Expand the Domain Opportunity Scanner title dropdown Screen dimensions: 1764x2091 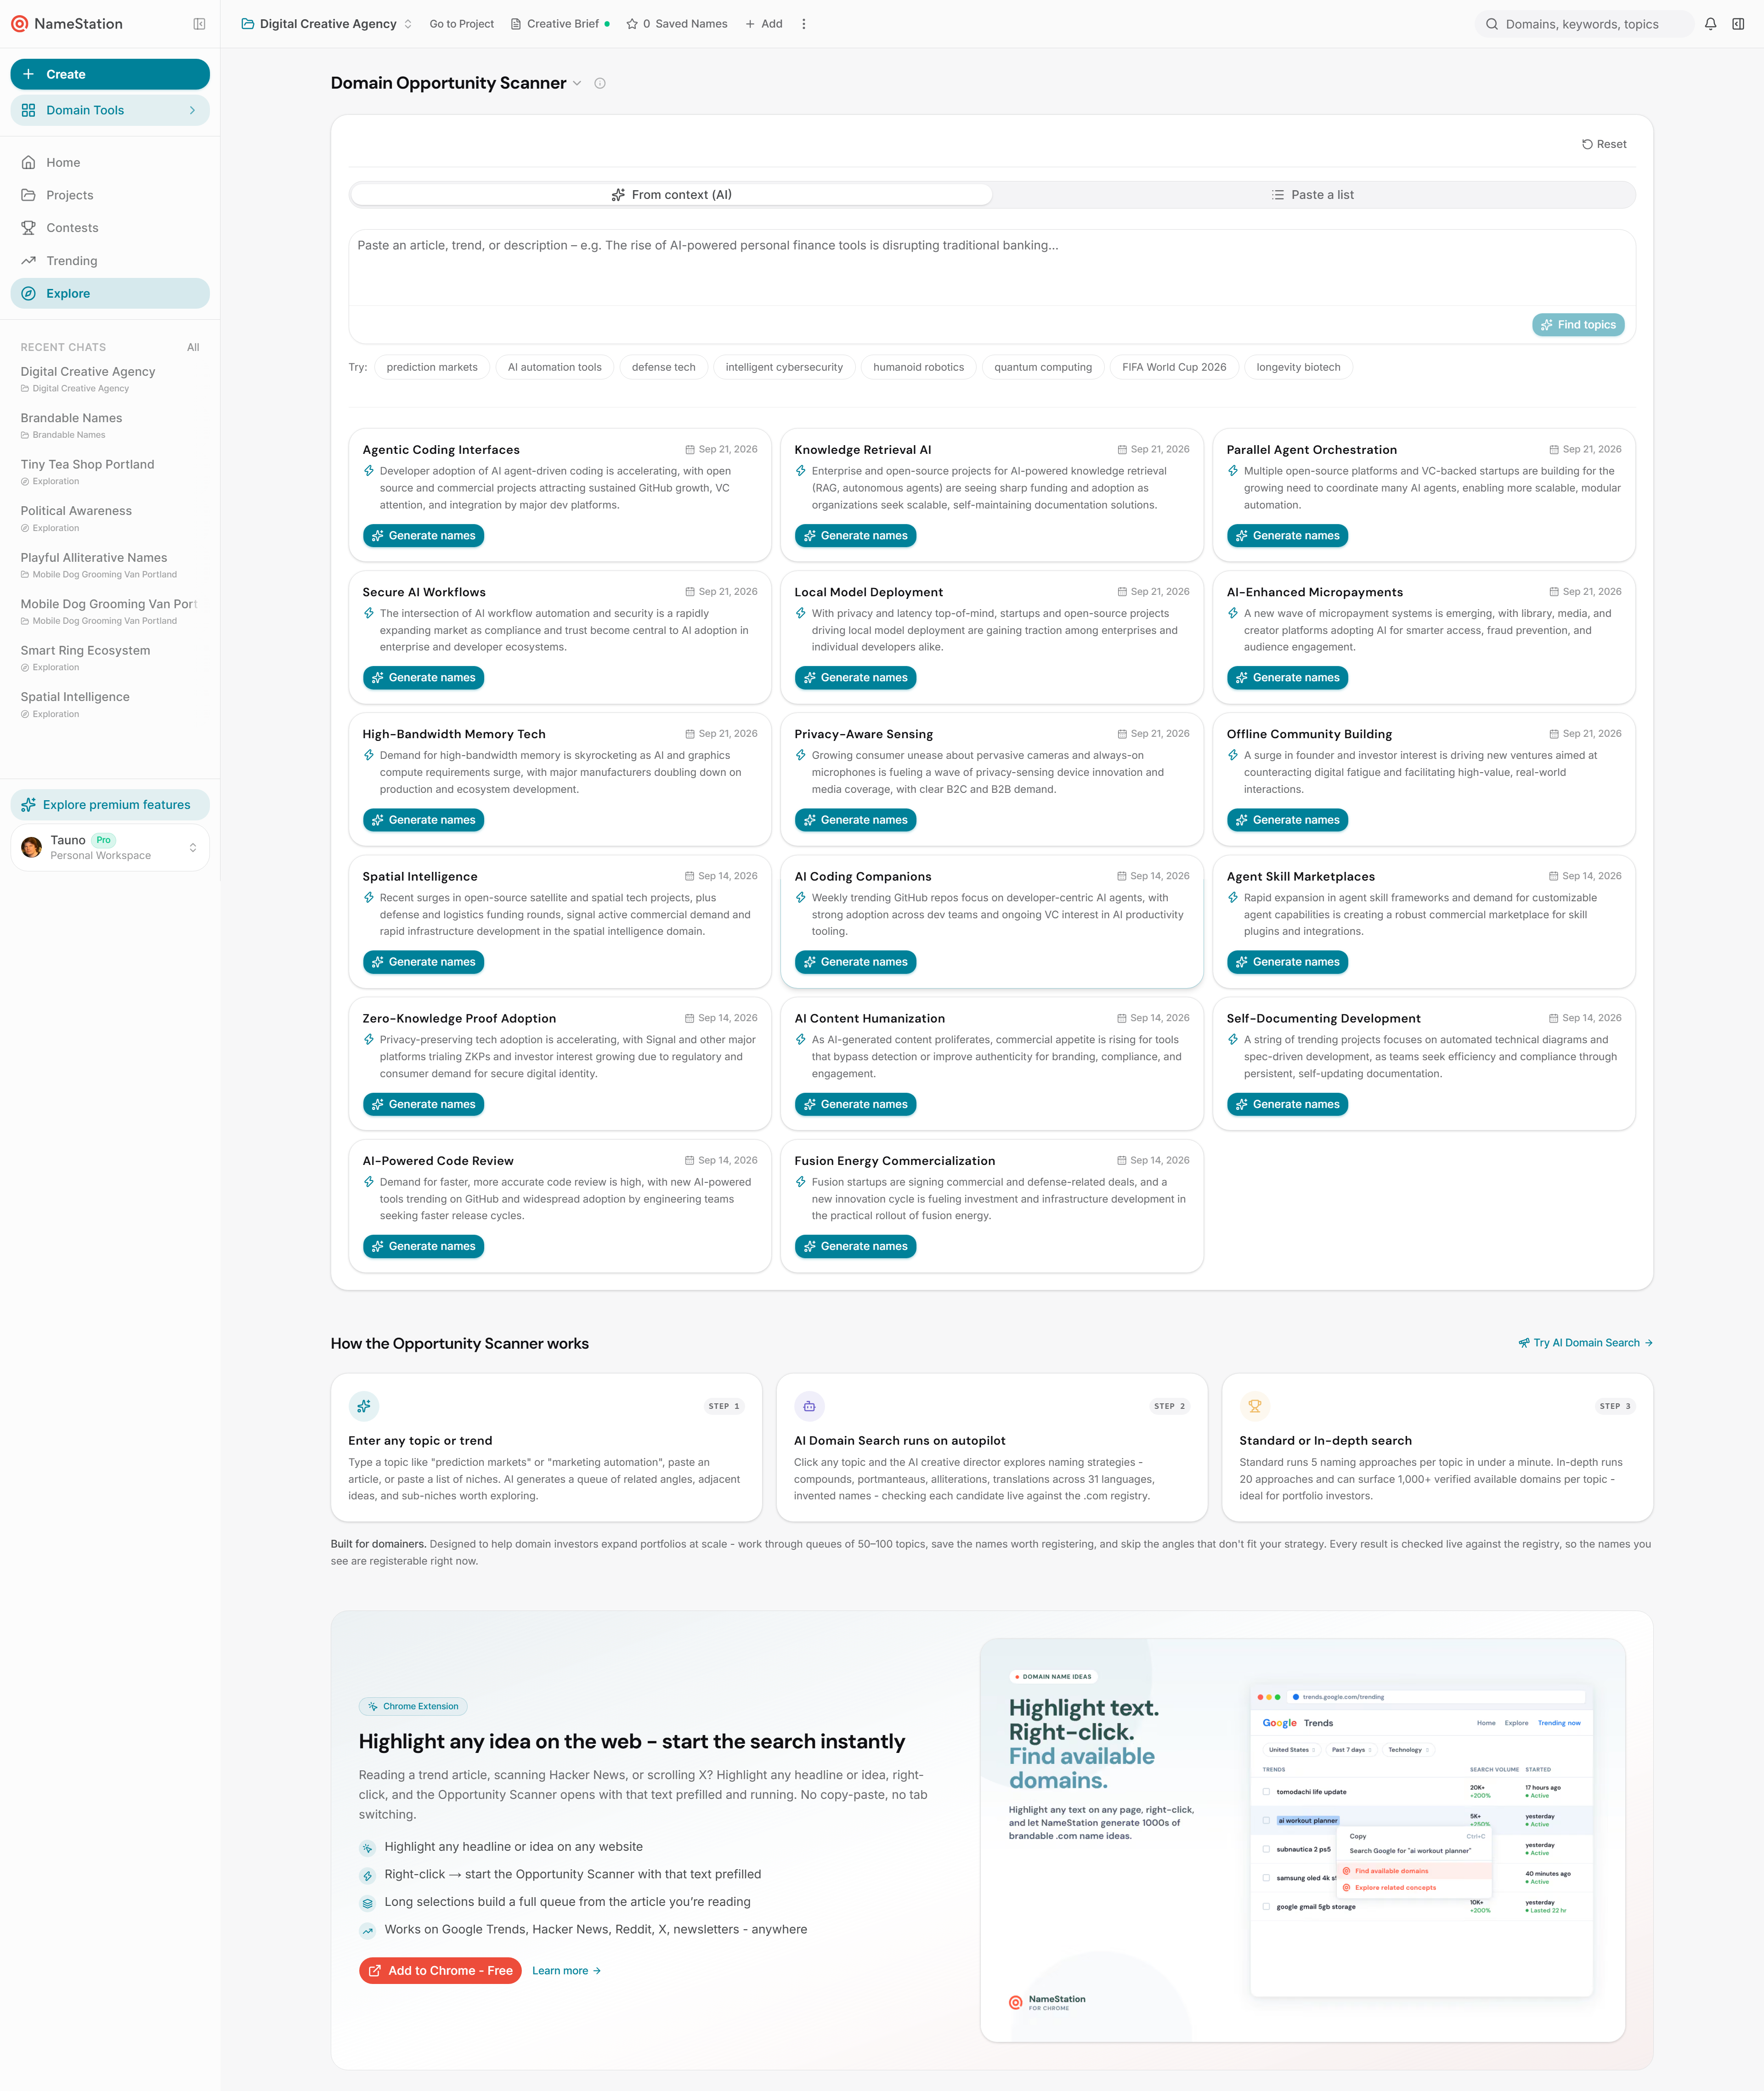tap(577, 83)
